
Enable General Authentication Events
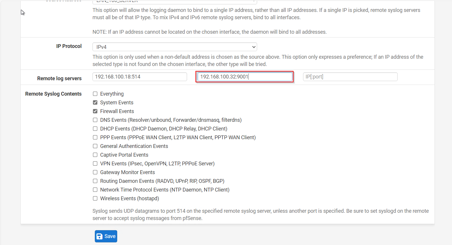[x=95, y=146]
